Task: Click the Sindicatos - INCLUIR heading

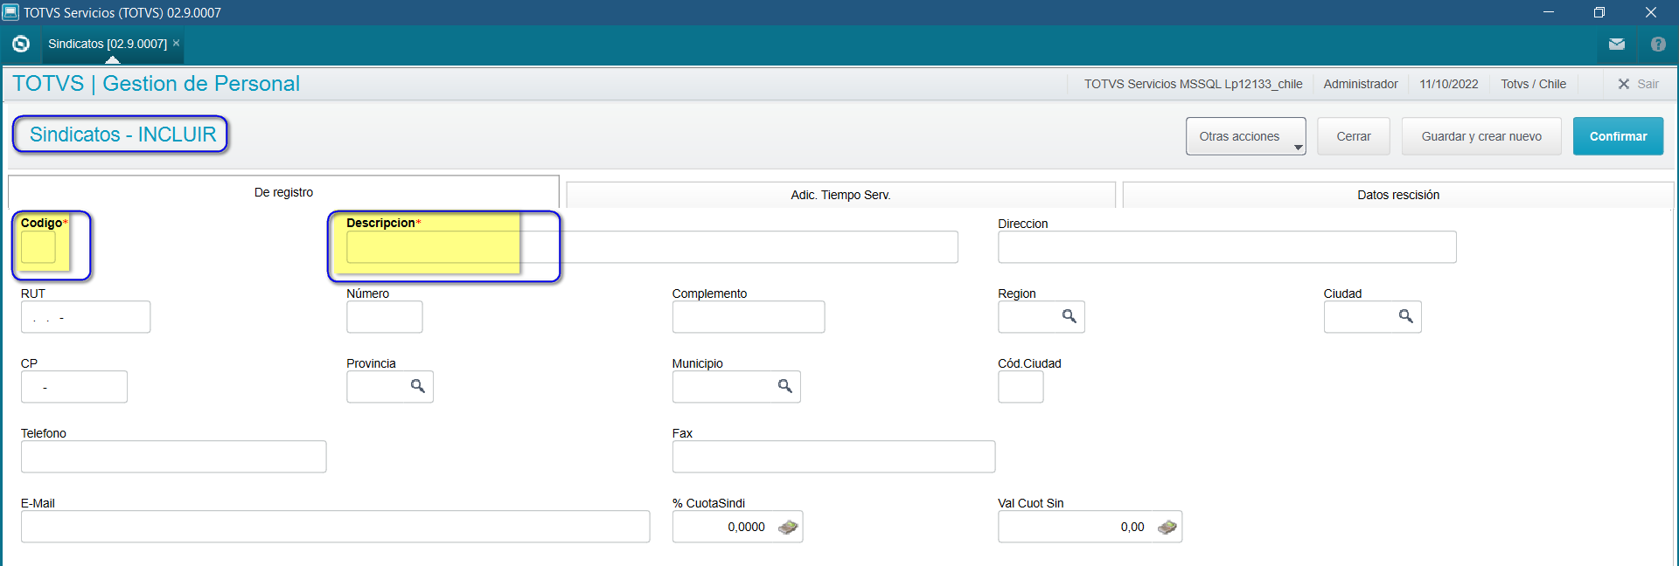Action: click(122, 135)
